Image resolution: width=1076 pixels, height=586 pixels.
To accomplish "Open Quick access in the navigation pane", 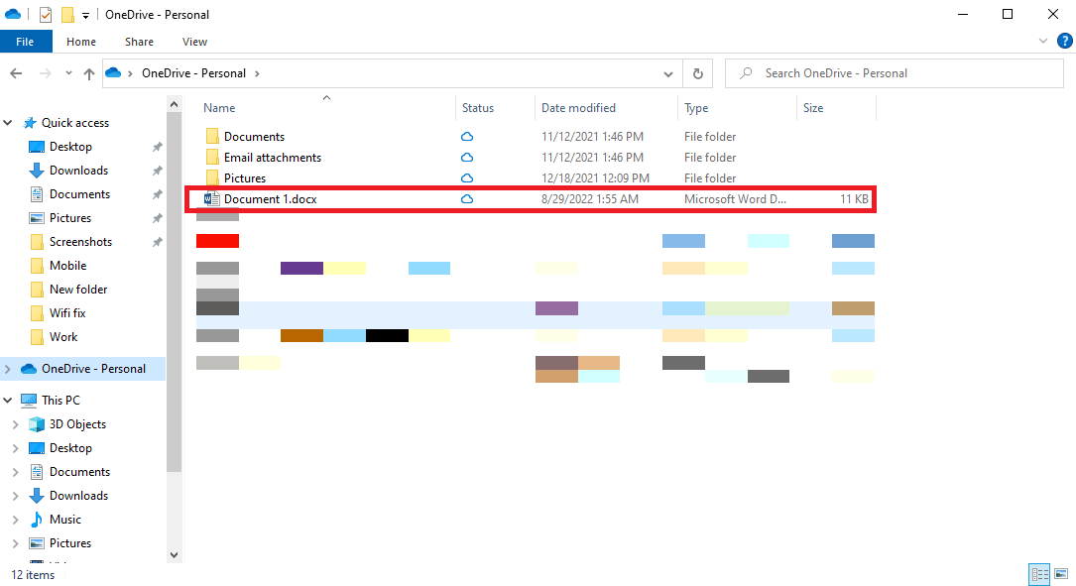I will (74, 123).
